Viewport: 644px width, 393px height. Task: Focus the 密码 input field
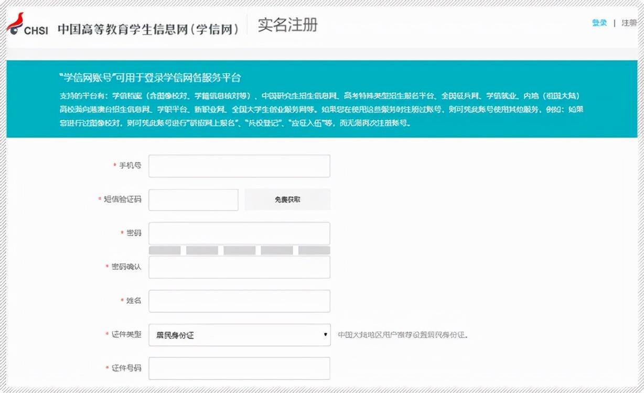click(239, 233)
